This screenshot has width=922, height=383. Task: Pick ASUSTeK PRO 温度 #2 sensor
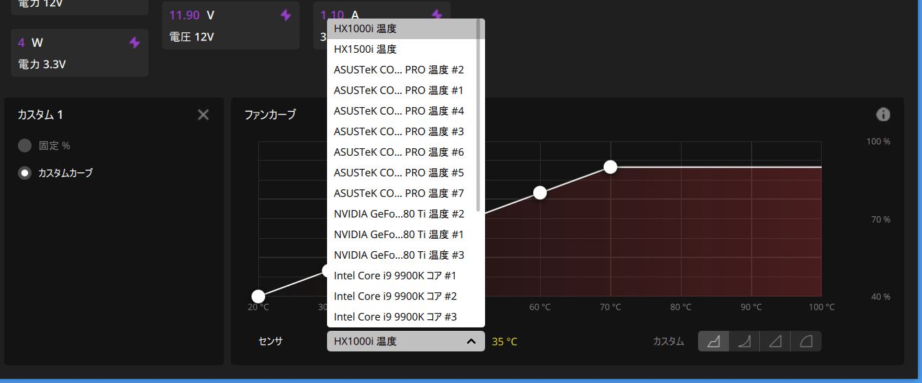403,70
